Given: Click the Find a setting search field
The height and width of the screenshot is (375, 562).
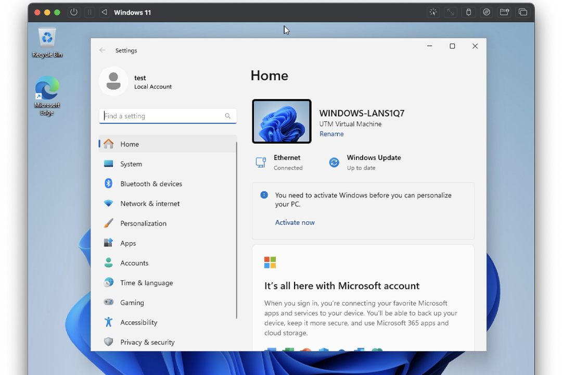Looking at the screenshot, I should coord(162,116).
